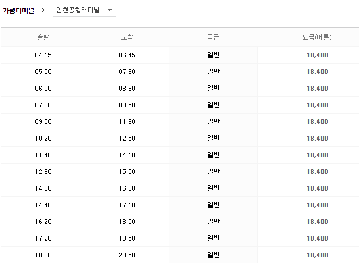The image size is (359, 264).
Task: Select the 12:30 departure schedule
Action: 43,172
